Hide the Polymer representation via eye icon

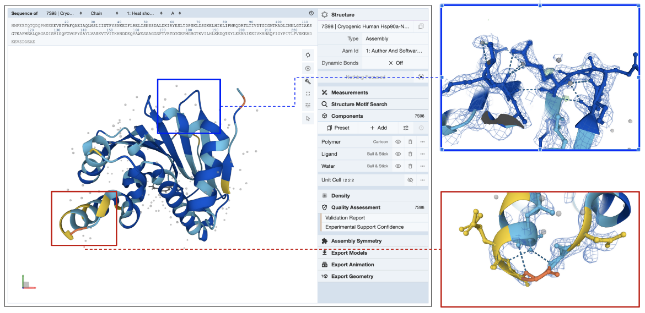(398, 142)
